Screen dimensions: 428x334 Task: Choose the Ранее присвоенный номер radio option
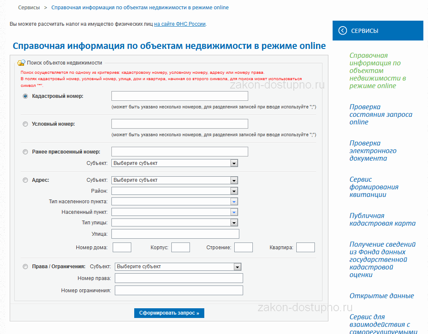pyautogui.click(x=25, y=152)
